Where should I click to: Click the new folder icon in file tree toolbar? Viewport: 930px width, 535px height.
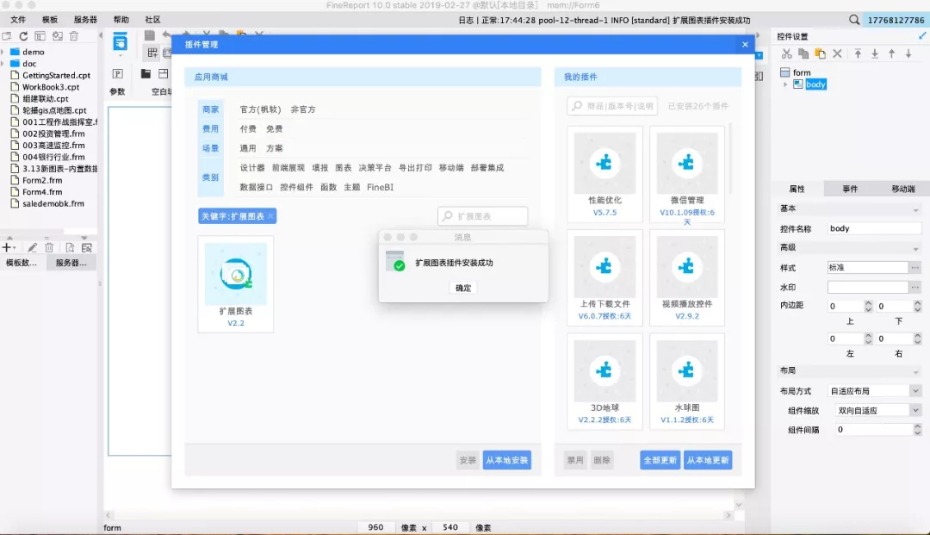[7, 36]
